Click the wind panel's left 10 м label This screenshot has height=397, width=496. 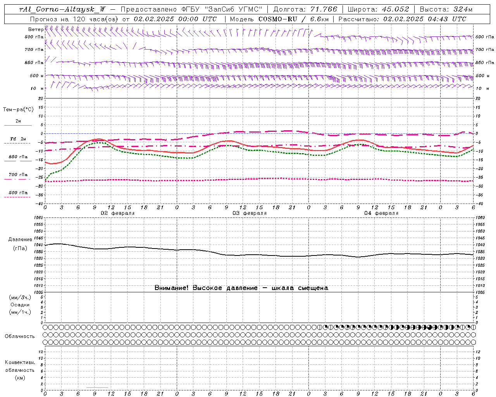click(37, 88)
